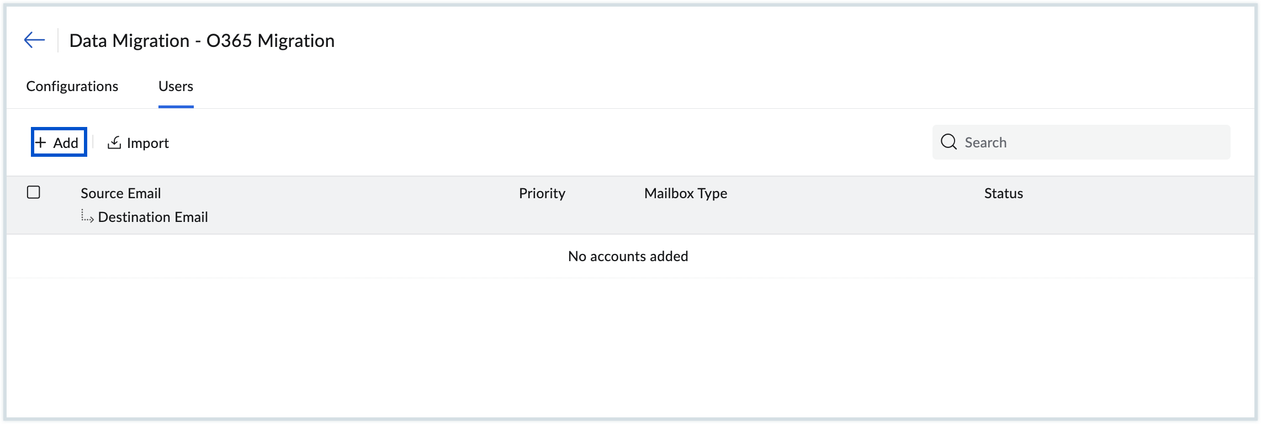Tick the select-all accounts checkbox

click(34, 193)
